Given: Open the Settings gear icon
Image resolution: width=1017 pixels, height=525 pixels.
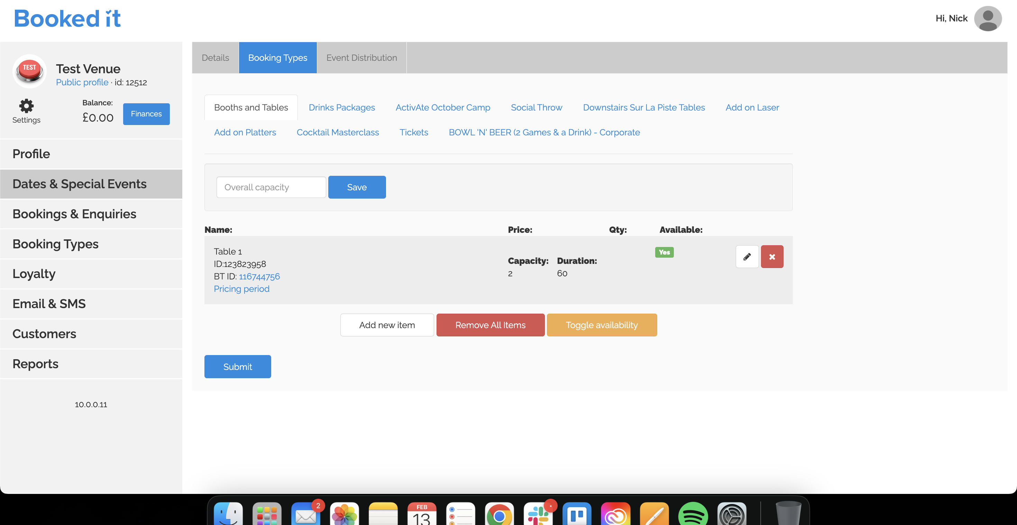Looking at the screenshot, I should [x=26, y=106].
